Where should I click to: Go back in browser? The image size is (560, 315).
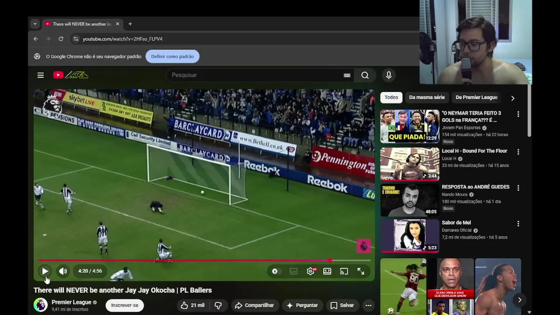click(x=36, y=39)
